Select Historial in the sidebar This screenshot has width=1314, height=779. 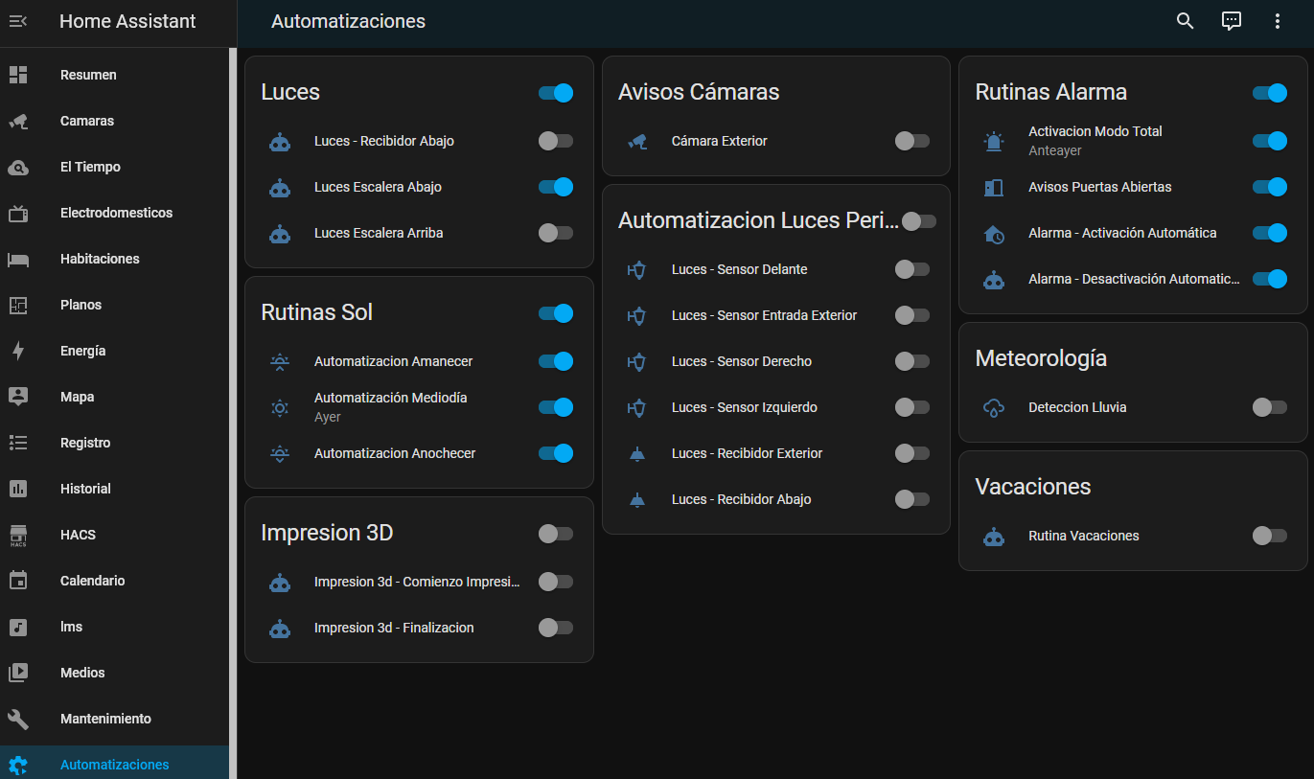(x=85, y=489)
